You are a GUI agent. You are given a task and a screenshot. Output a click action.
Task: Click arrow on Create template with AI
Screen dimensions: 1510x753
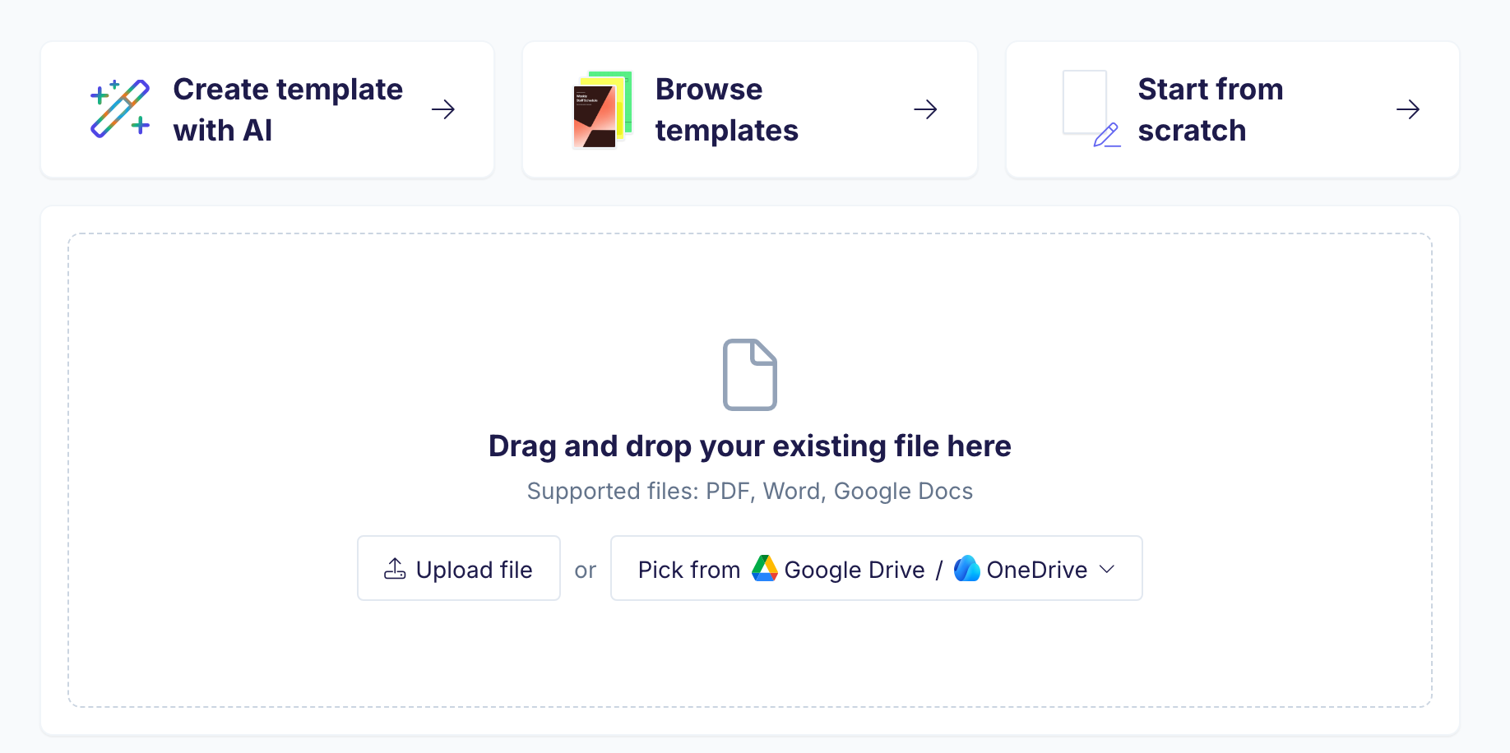click(x=443, y=109)
